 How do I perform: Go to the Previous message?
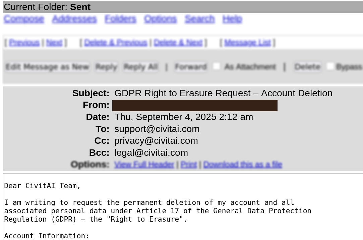(24, 42)
